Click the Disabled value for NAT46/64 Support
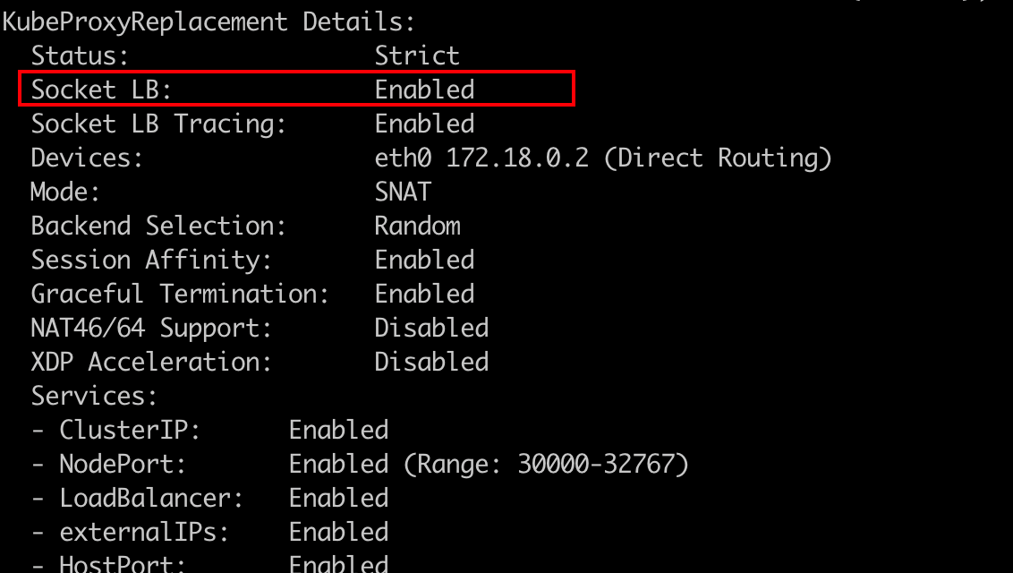 point(431,328)
